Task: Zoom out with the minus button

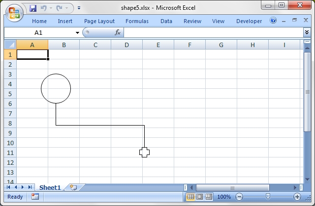Action: click(239, 197)
